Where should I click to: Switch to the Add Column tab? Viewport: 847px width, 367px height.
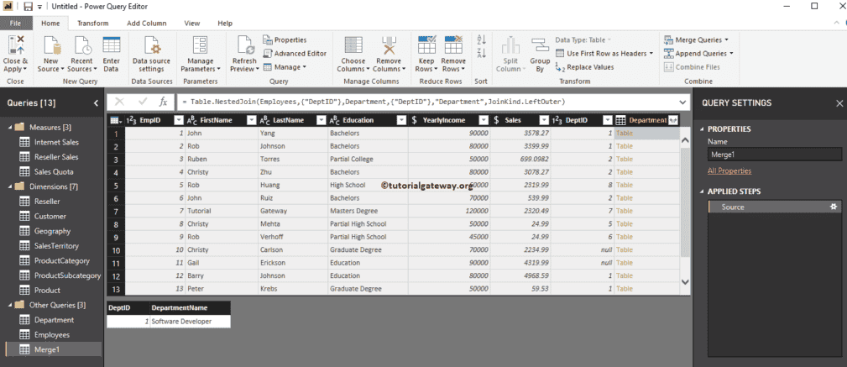(x=146, y=24)
